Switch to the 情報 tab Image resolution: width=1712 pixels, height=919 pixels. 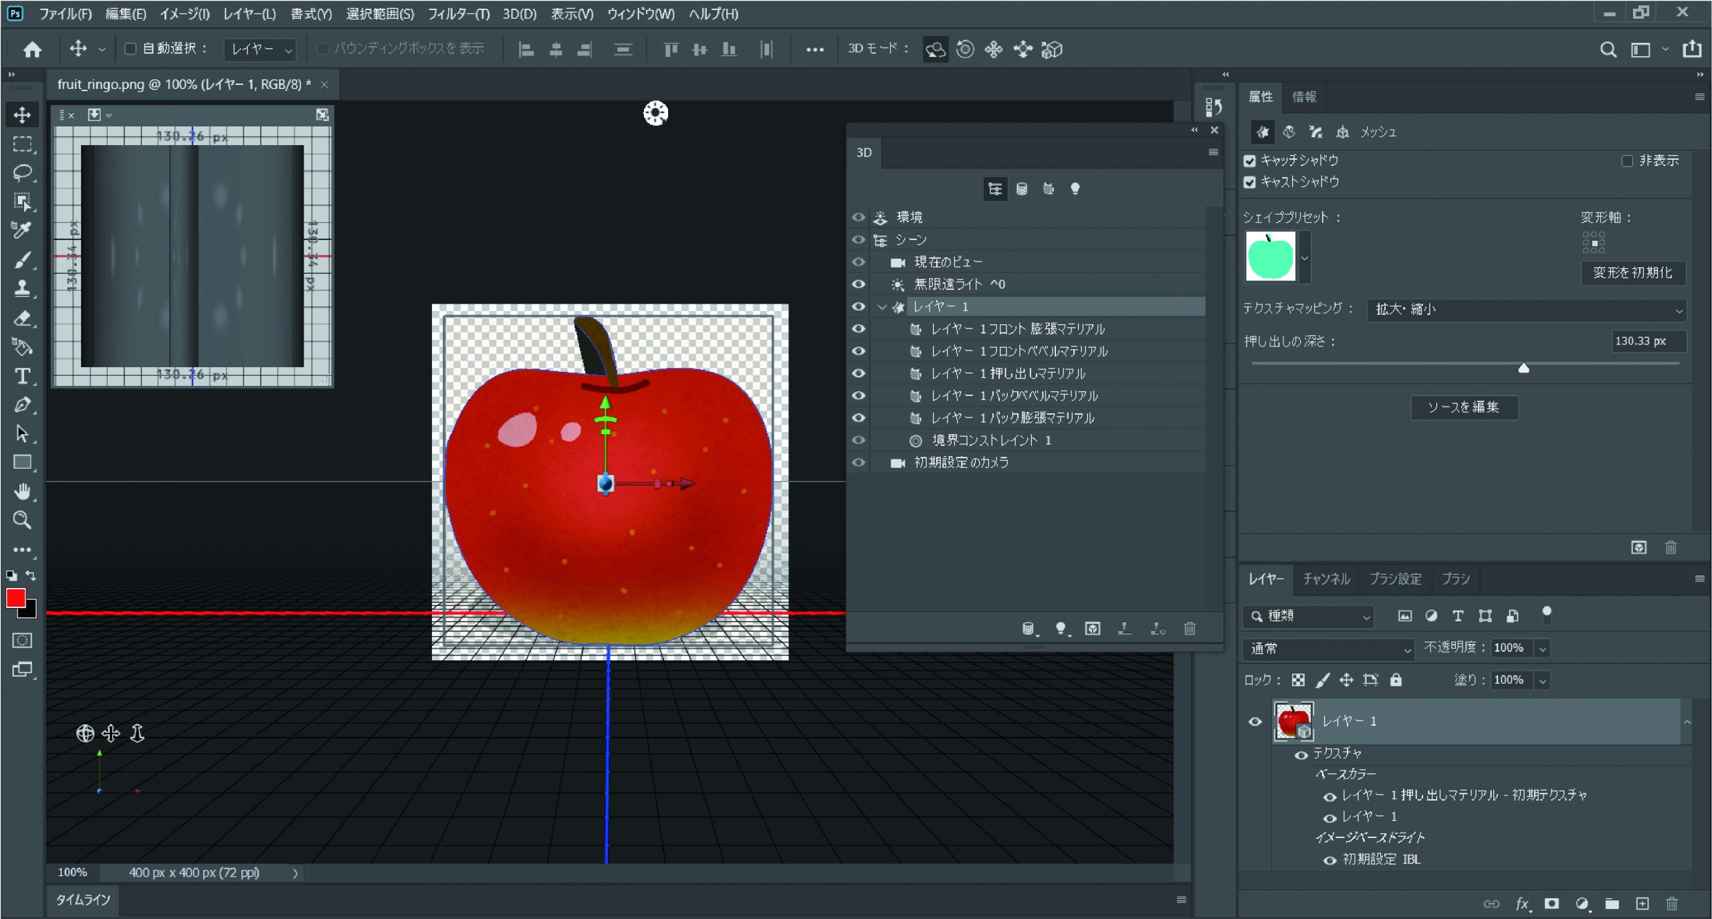pyautogui.click(x=1304, y=97)
